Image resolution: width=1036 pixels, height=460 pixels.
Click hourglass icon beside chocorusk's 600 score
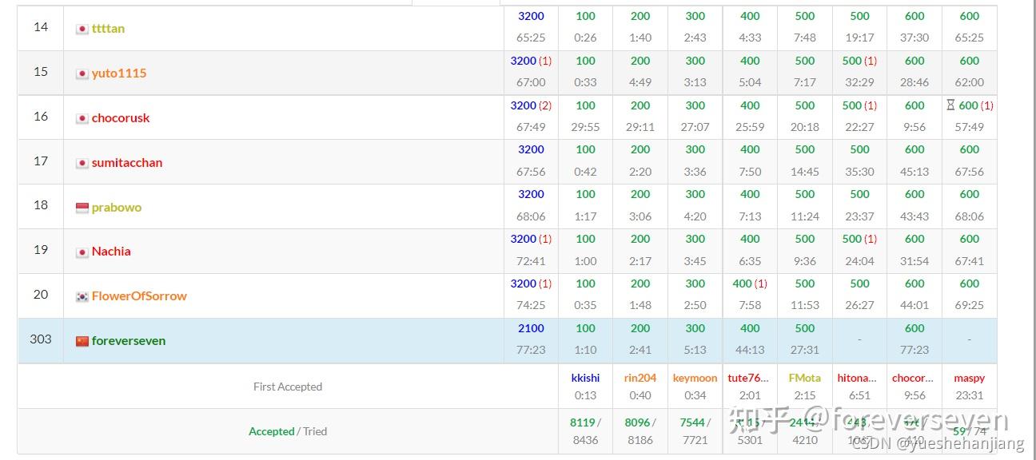[x=949, y=105]
